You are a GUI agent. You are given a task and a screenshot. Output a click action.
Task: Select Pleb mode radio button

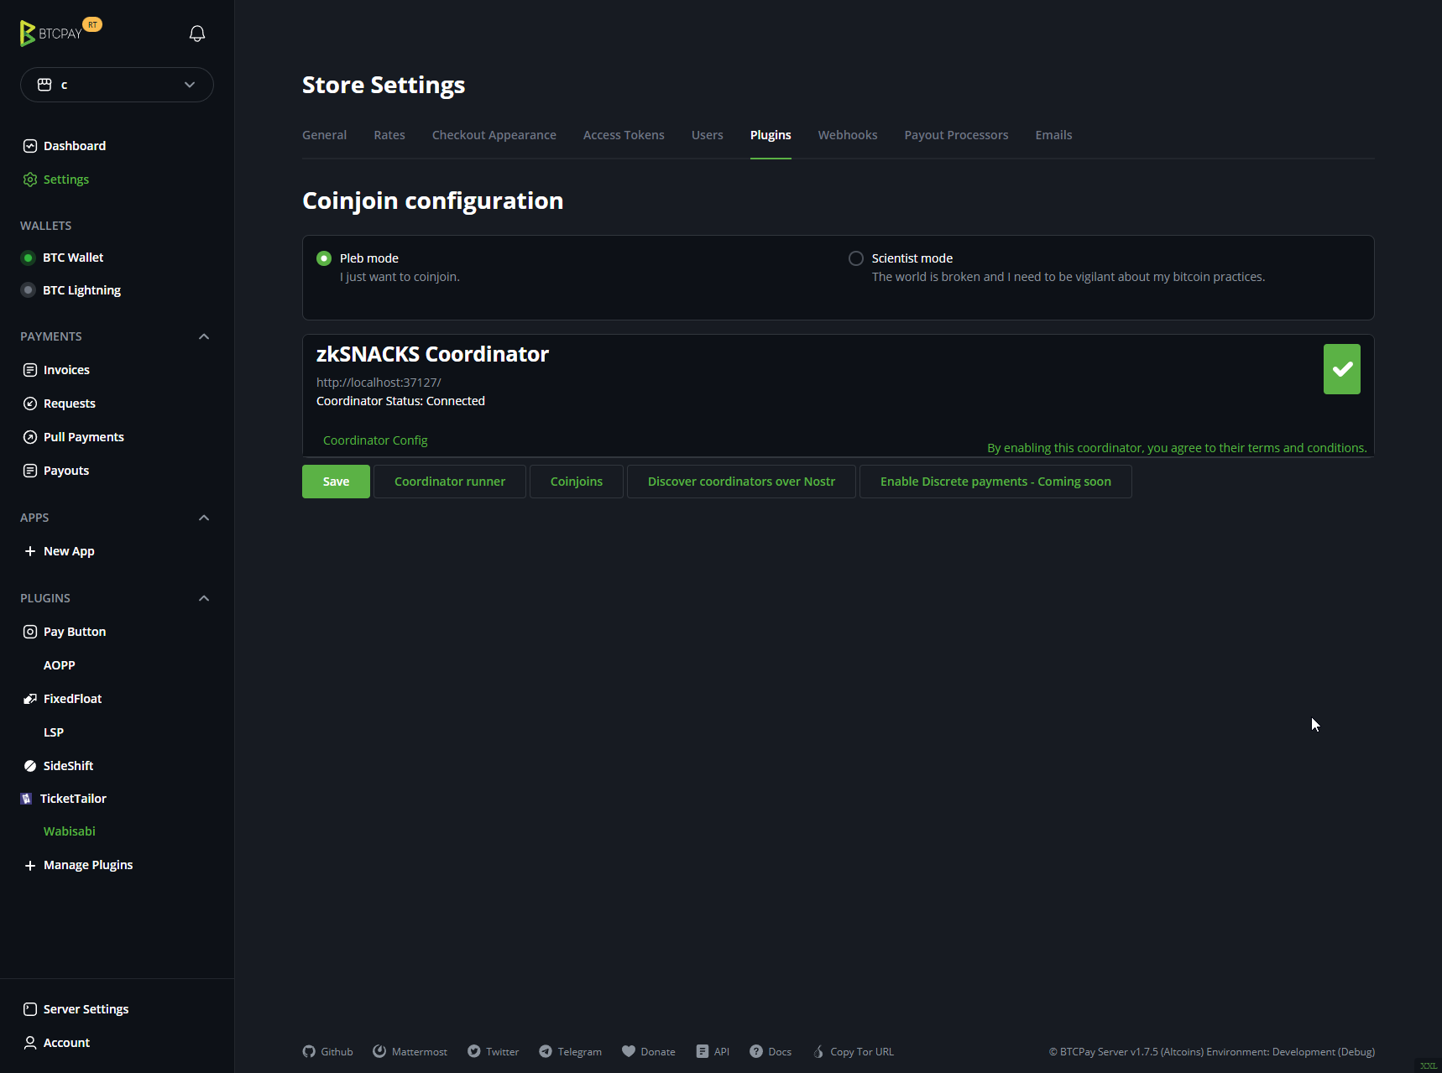click(324, 258)
